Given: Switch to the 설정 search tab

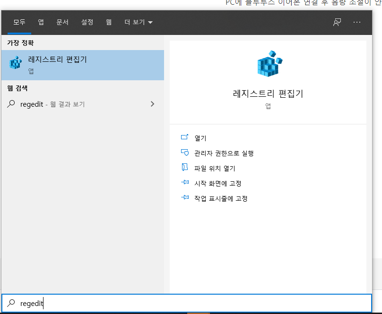Looking at the screenshot, I should coord(87,22).
